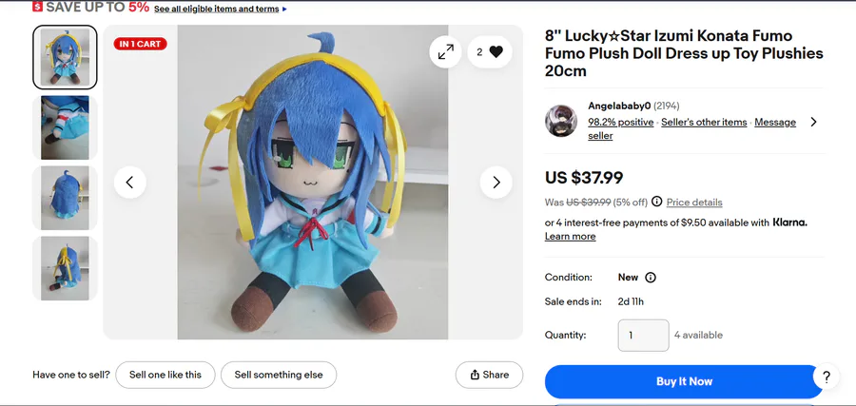Image resolution: width=856 pixels, height=406 pixels.
Task: Add item to watchlist with heart icon
Action: tap(490, 52)
